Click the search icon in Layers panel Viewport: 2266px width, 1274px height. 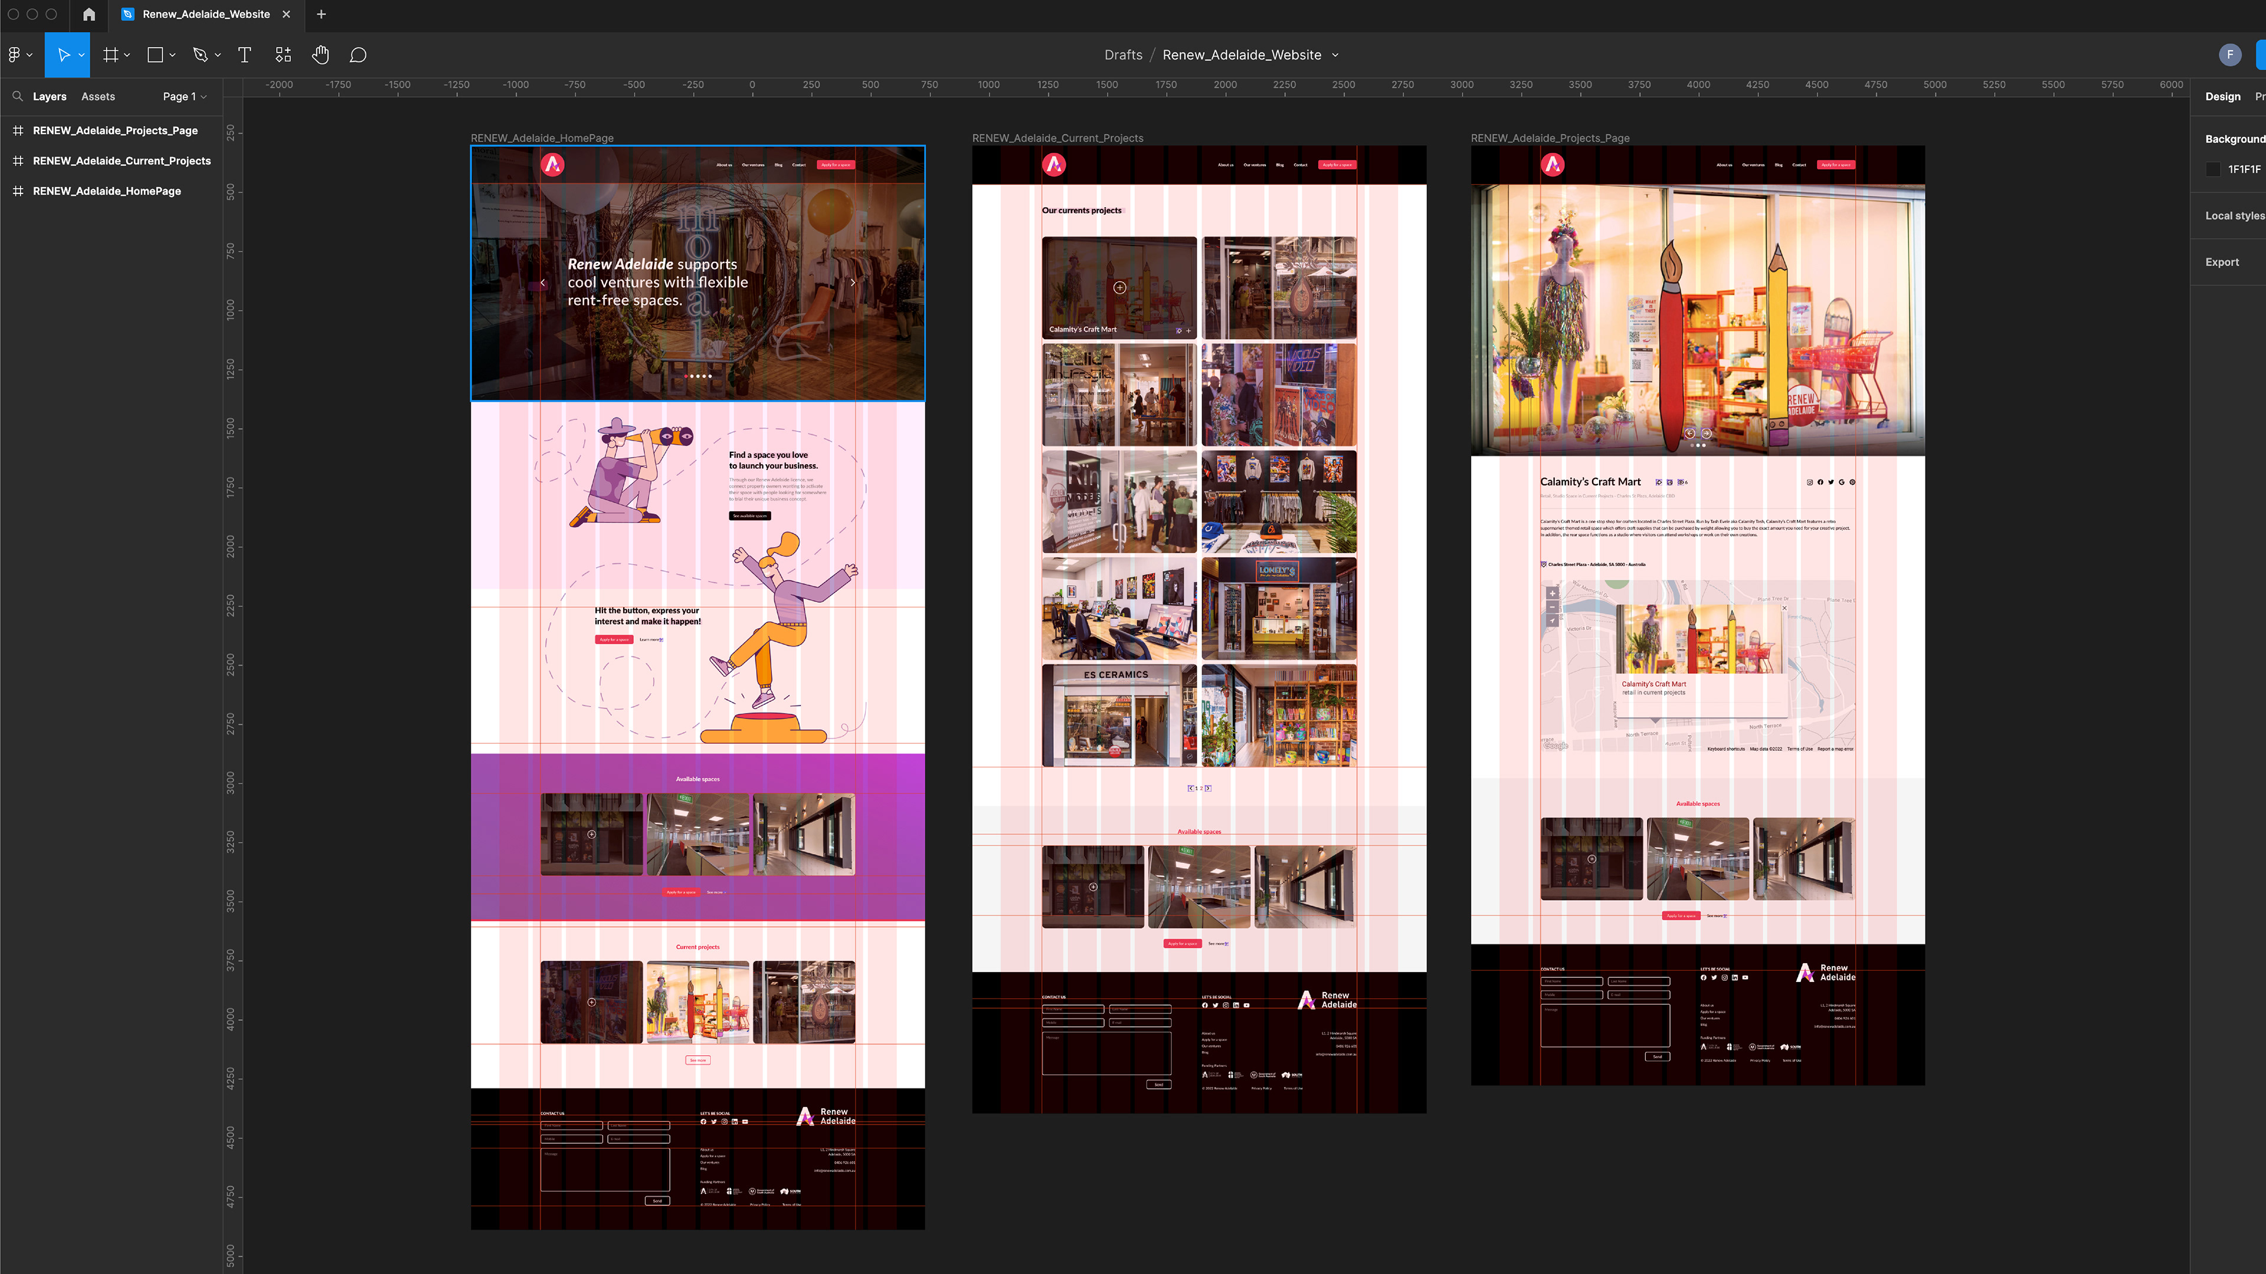[18, 96]
